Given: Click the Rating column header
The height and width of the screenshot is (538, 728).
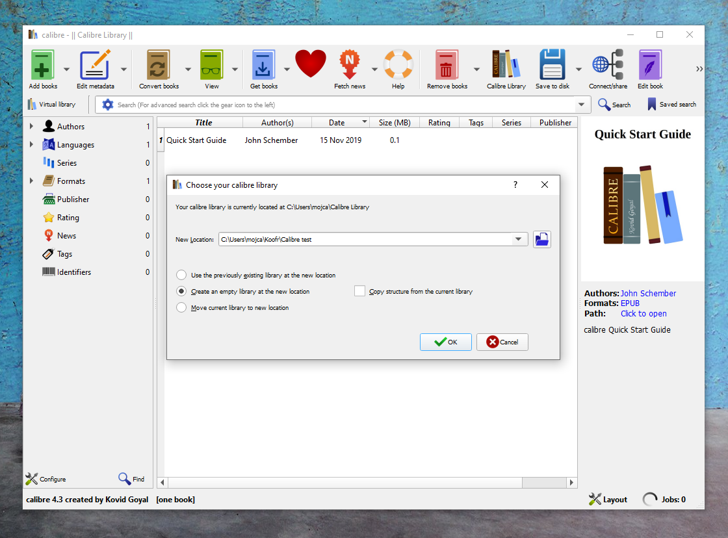Looking at the screenshot, I should click(x=439, y=123).
